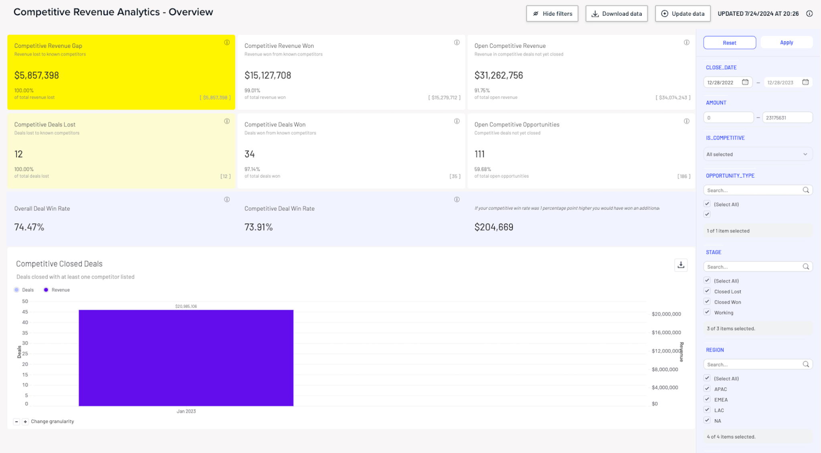
Task: Open the close date end calendar picker
Action: 805,82
